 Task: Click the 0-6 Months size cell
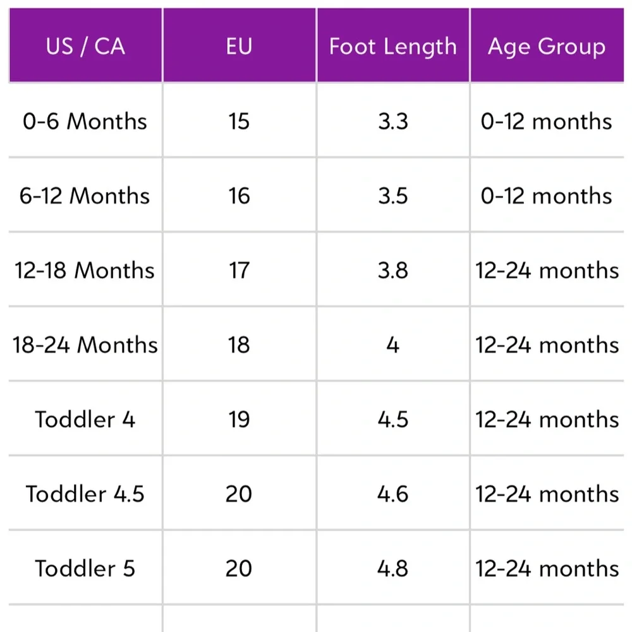tap(85, 121)
